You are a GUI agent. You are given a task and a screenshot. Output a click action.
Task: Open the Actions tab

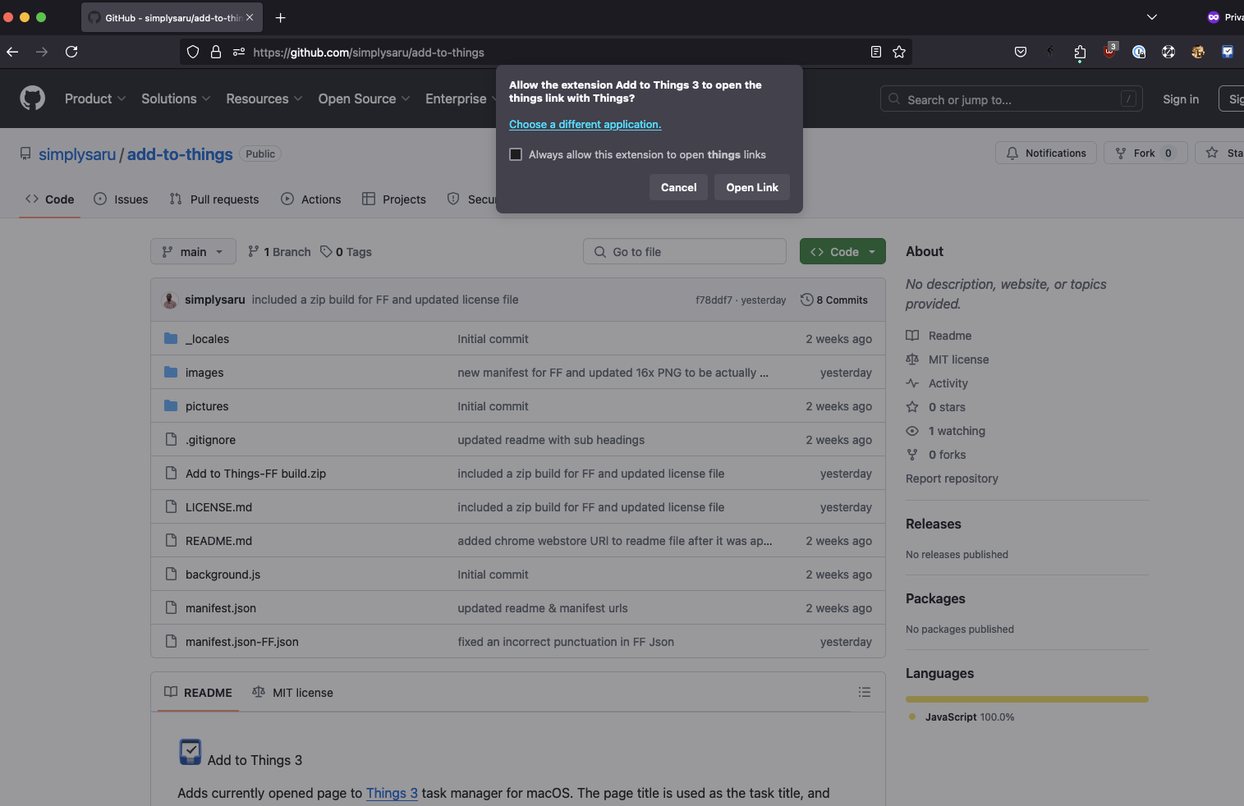click(310, 199)
